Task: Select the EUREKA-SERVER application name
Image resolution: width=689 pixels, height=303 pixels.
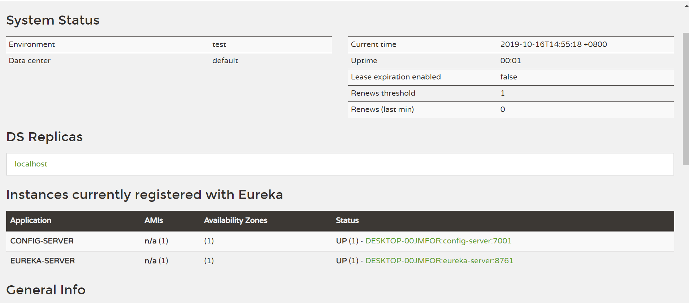Action: [x=43, y=261]
